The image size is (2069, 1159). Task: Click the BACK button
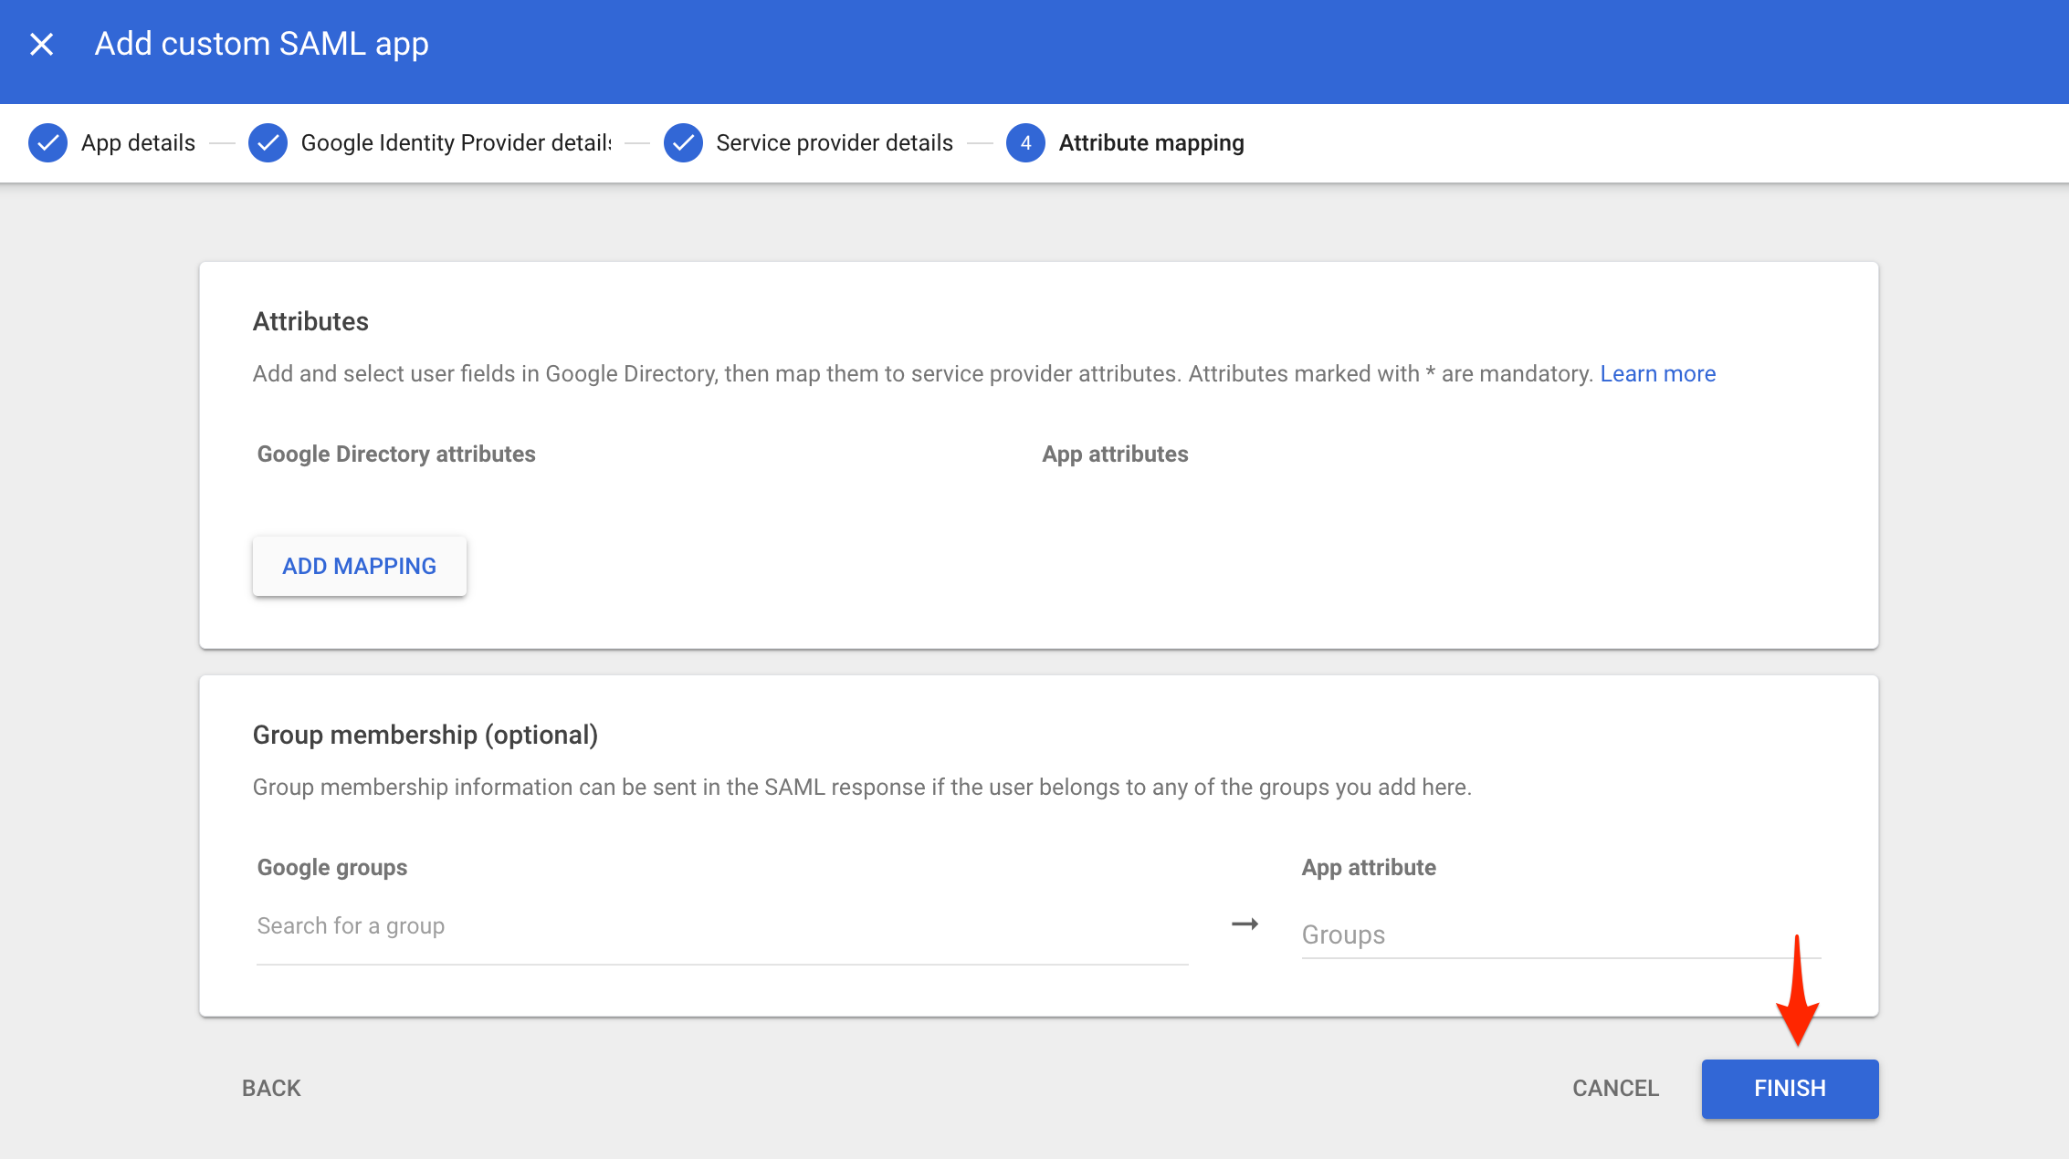[271, 1089]
